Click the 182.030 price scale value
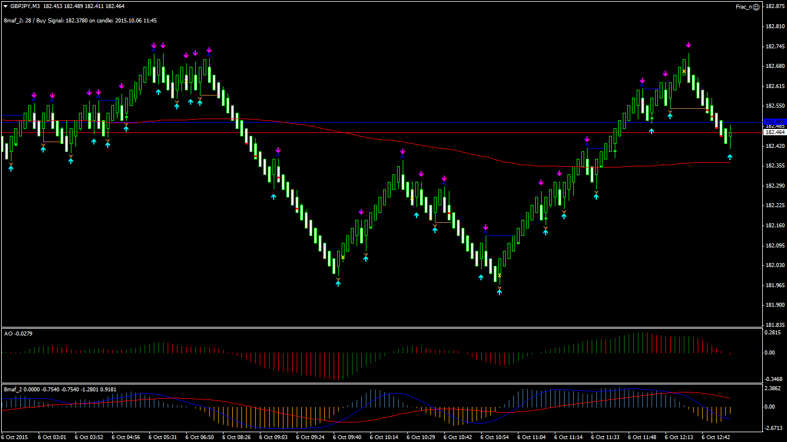The width and height of the screenshot is (787, 442). tap(775, 265)
